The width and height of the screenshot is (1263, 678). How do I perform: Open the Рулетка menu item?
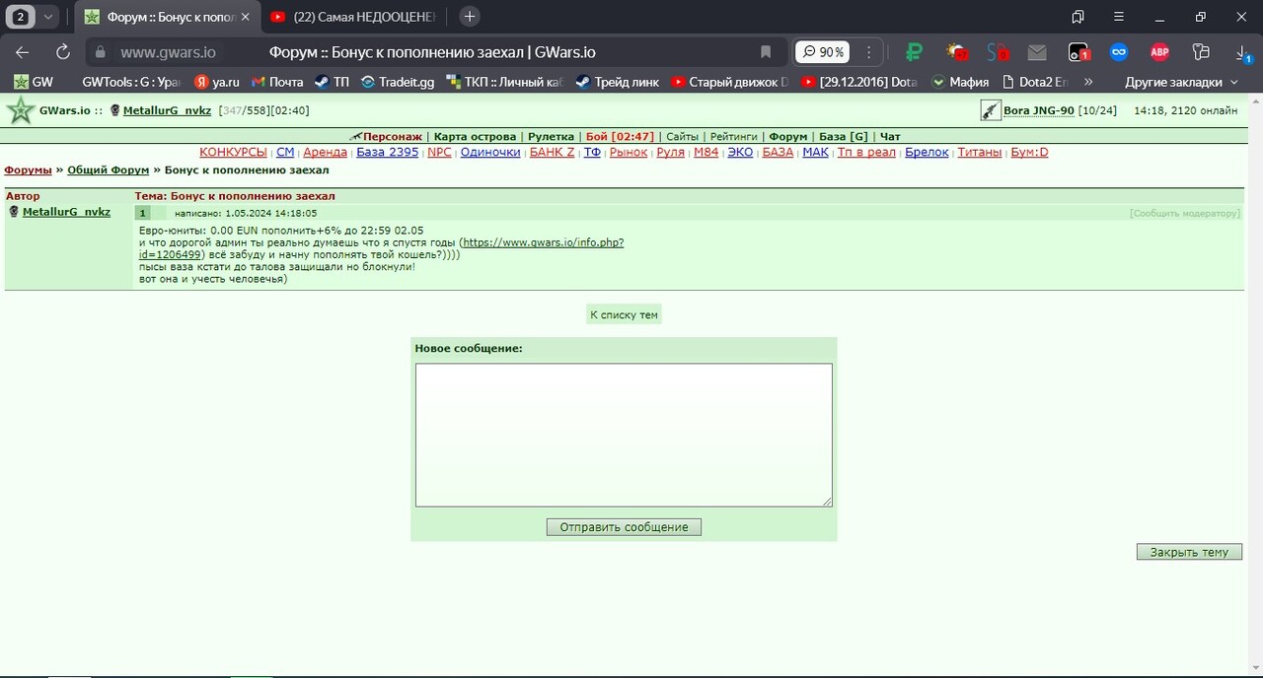(551, 136)
